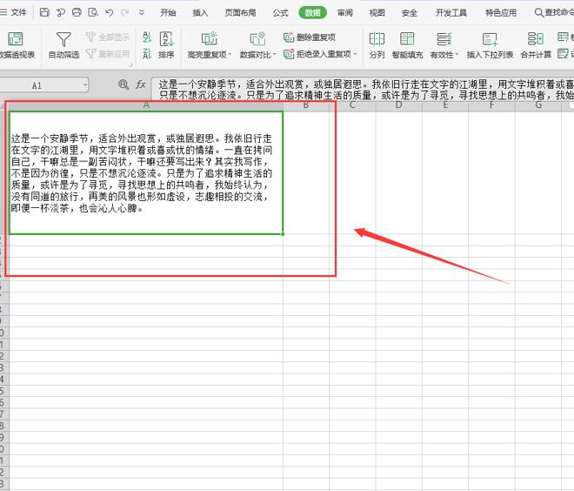Click the 自动筛选 funnel icon
Image resolution: width=574 pixels, height=491 pixels.
(63, 39)
